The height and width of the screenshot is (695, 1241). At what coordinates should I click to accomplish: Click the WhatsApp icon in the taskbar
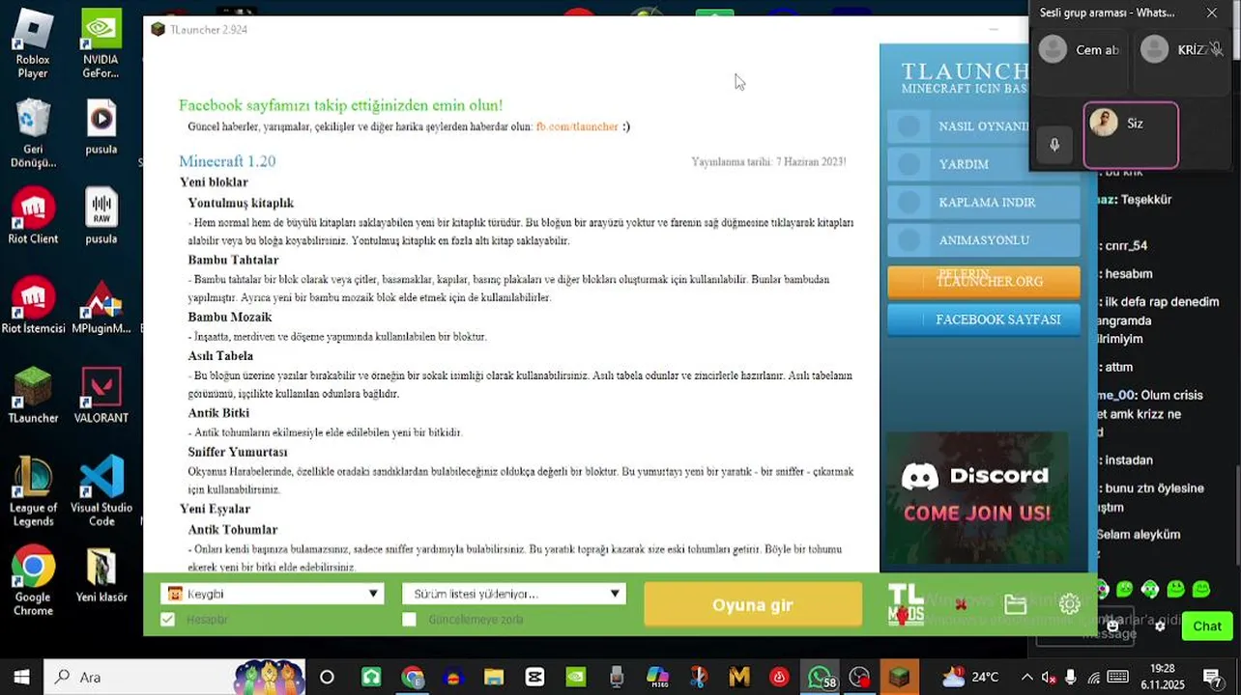click(x=820, y=677)
